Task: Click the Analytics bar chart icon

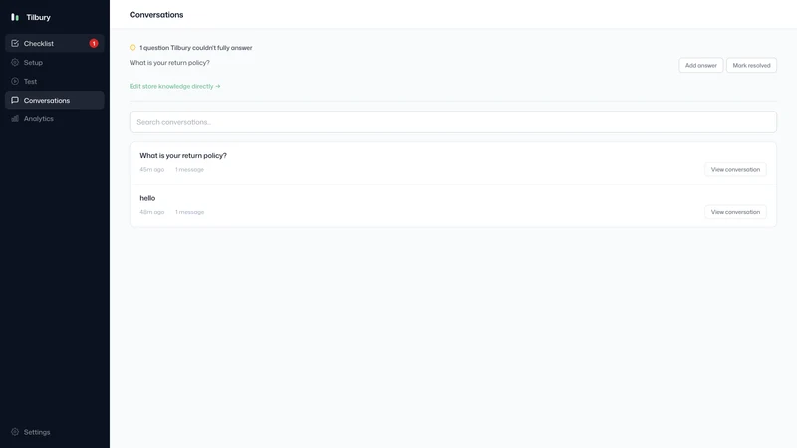Action: click(15, 118)
